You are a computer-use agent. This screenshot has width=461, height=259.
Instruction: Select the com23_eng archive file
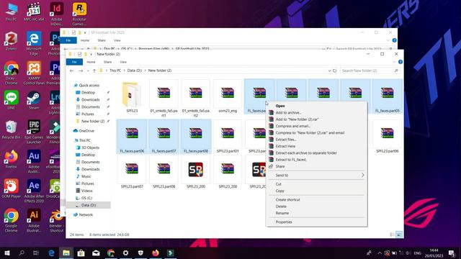(228, 96)
